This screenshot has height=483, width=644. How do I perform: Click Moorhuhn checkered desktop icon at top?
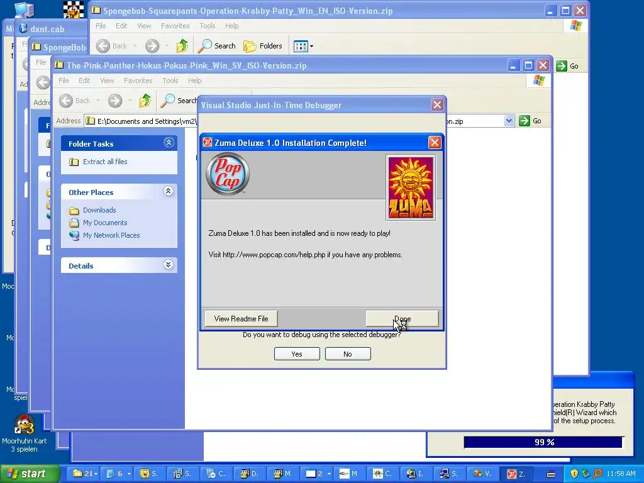[74, 9]
